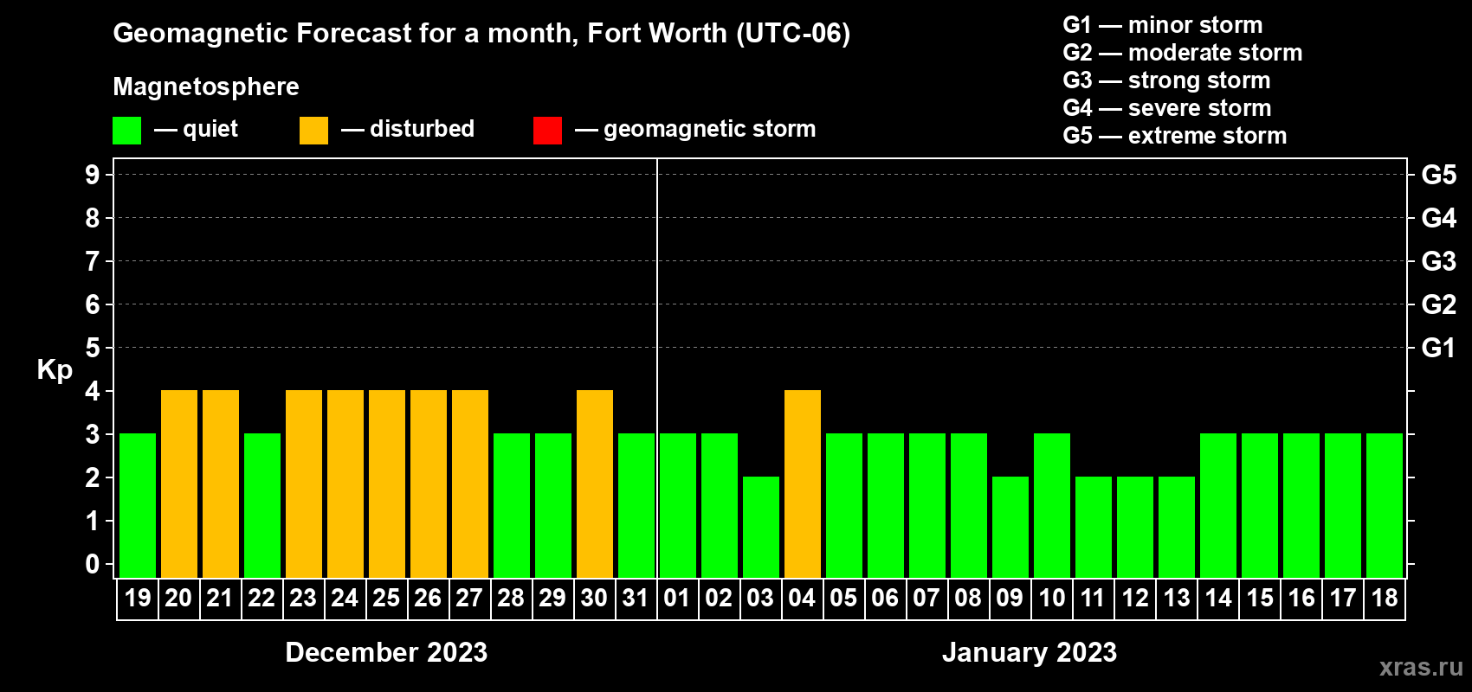Click the orange bar for December 20
This screenshot has width=1472, height=692.
coord(179,484)
